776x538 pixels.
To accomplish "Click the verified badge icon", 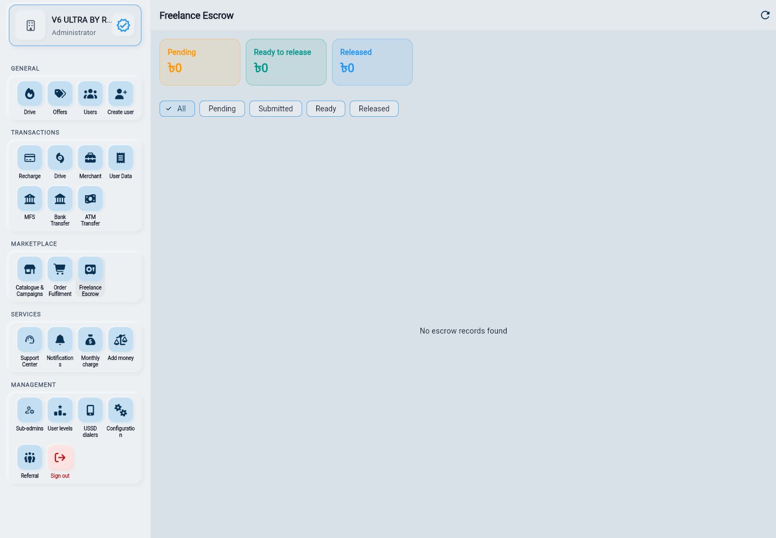I will (x=123, y=25).
